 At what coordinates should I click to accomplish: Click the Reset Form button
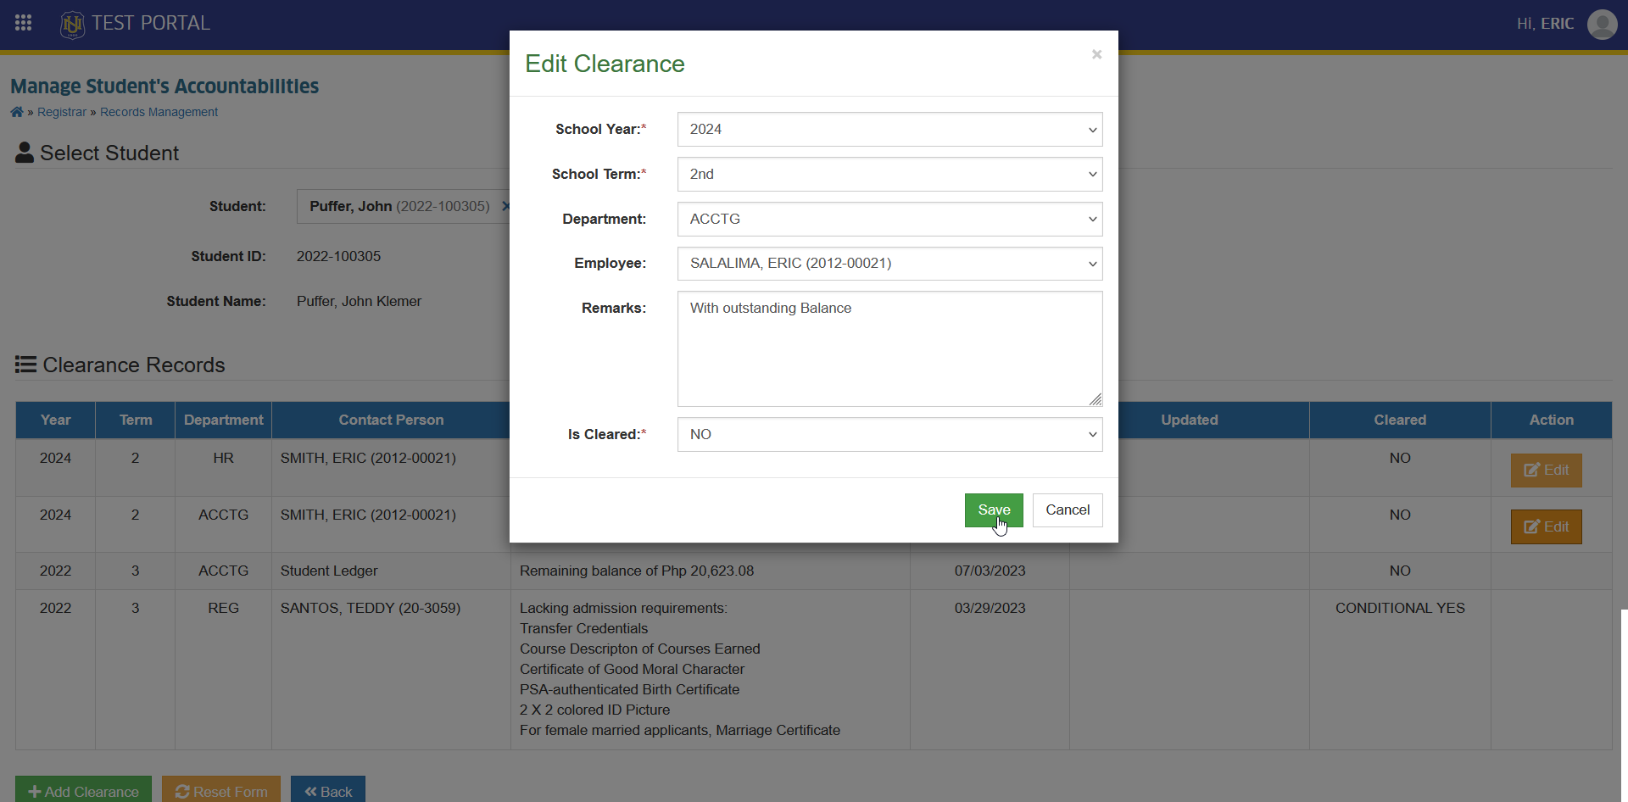[221, 791]
